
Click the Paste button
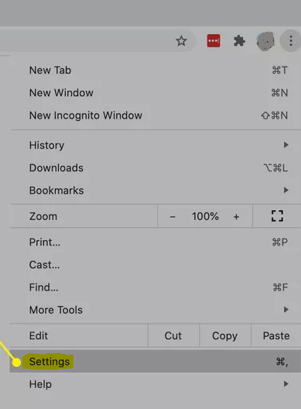tap(276, 335)
